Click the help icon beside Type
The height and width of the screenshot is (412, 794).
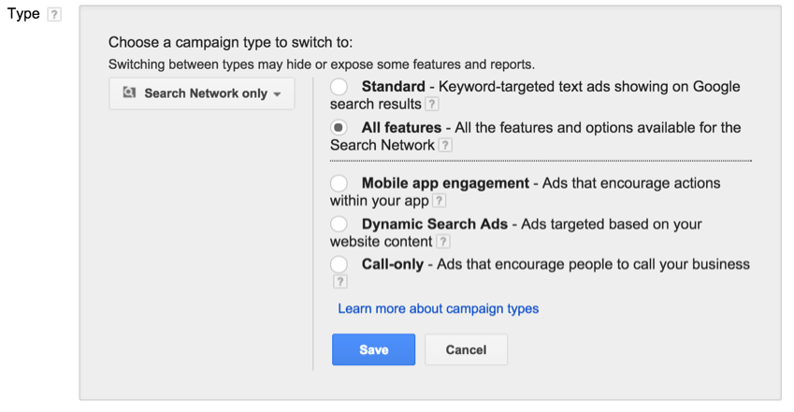[53, 14]
